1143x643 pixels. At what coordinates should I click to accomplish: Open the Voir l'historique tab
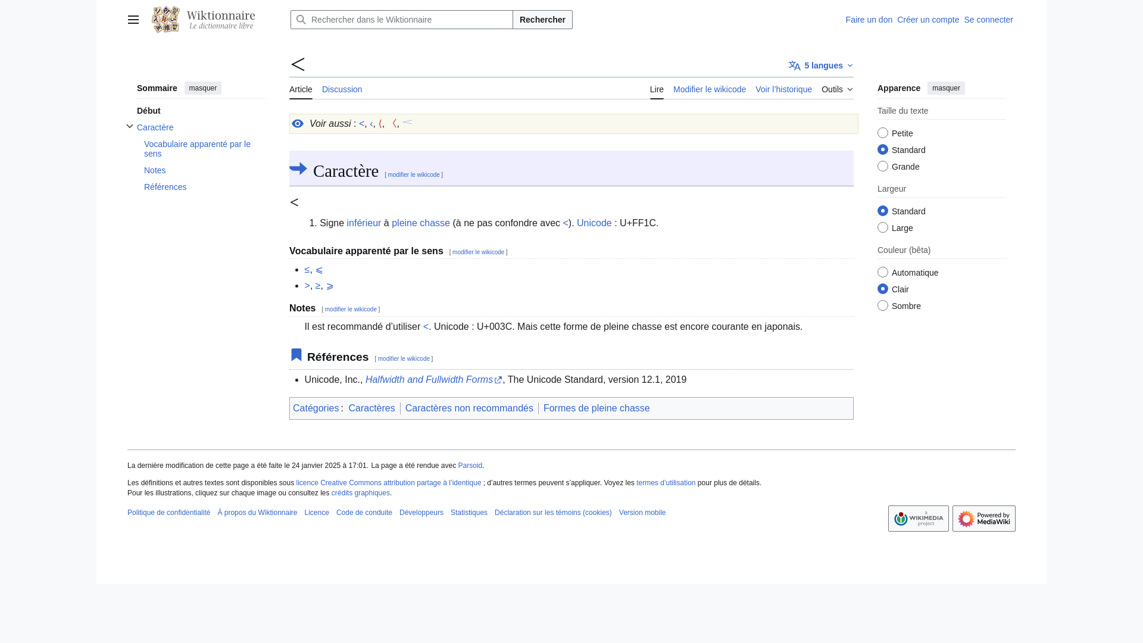(783, 89)
